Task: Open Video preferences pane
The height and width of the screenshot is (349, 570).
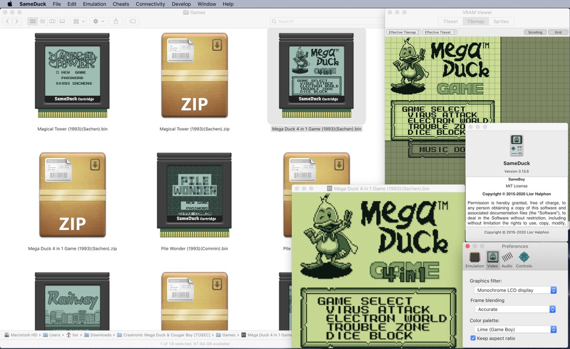Action: [x=493, y=260]
